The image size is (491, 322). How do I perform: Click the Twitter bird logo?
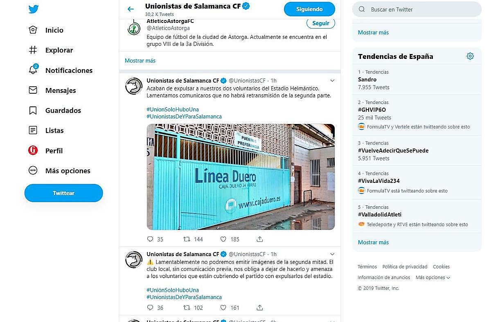[x=34, y=9]
